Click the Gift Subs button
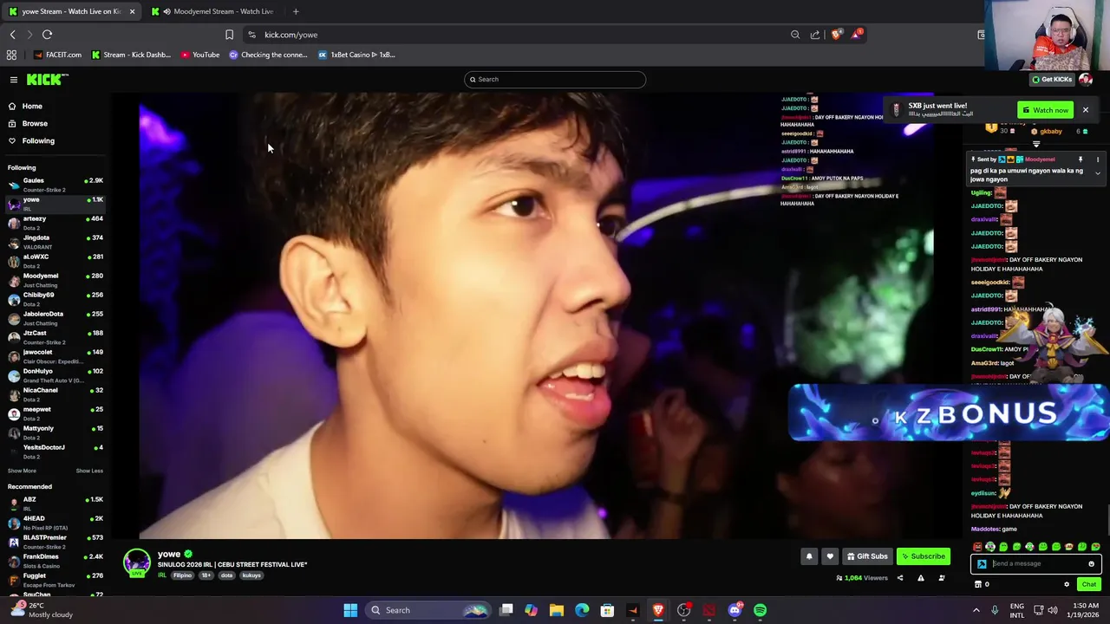The image size is (1110, 624). tap(867, 556)
